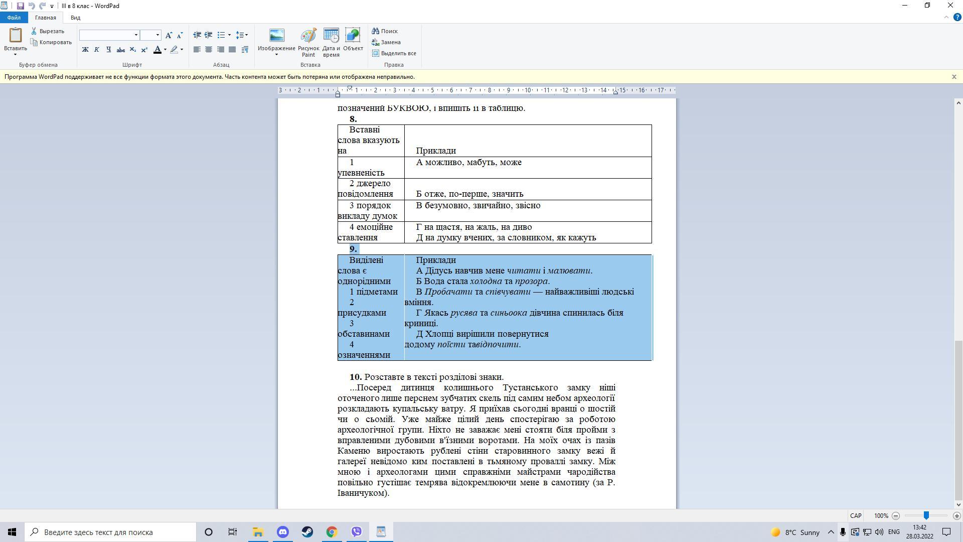963x542 pixels.
Task: Click the Save icon in quick access toolbar
Action: pos(20,6)
